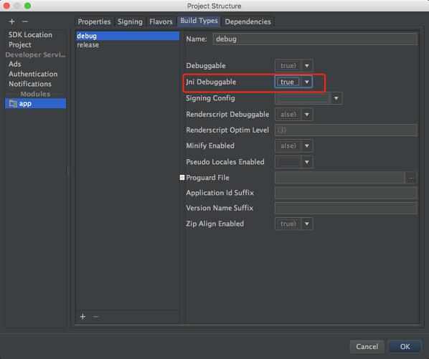The image size is (429, 359).
Task: Open the Renderscript Debuggable dropdown
Action: 307,115
